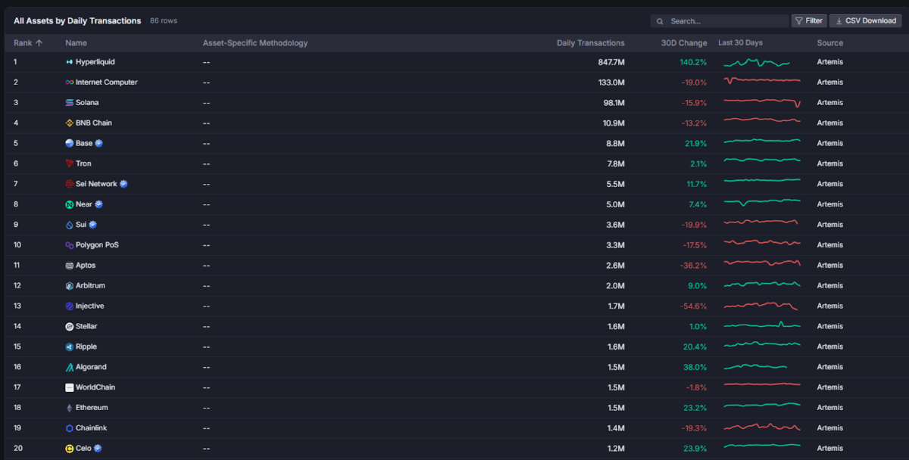Image resolution: width=909 pixels, height=460 pixels.
Task: Click the verified badge next to Near
Action: click(x=99, y=204)
